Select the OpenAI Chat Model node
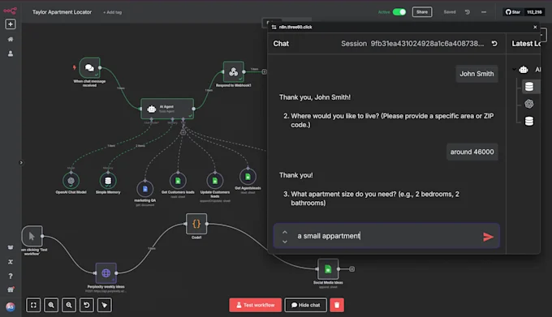 [x=71, y=181]
